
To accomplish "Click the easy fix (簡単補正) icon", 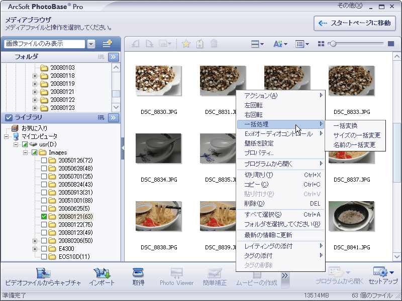I will coord(215,273).
